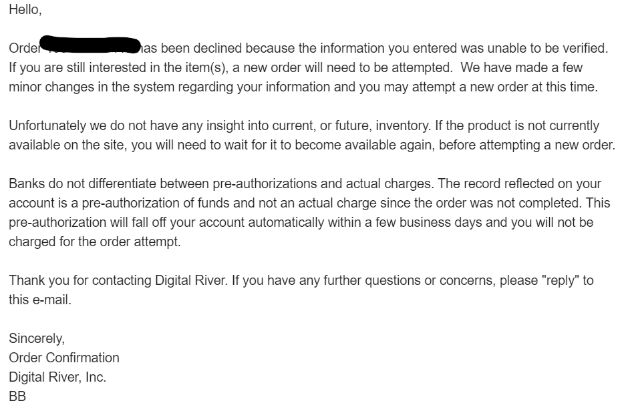Click "Thank you for contacting Digital River"
626x407 pixels.
(118, 280)
